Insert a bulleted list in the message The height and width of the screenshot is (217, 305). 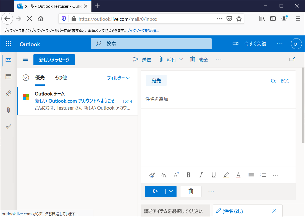tap(251, 175)
